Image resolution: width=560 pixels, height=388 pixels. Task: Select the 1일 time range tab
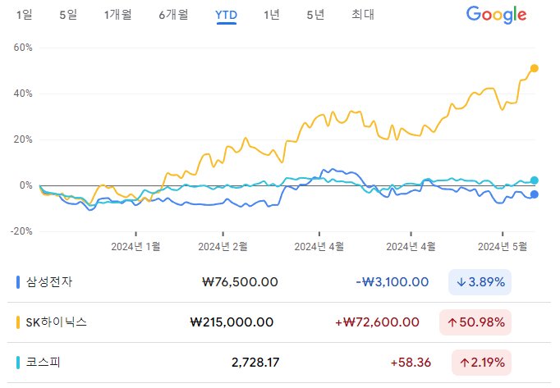pyautogui.click(x=25, y=15)
